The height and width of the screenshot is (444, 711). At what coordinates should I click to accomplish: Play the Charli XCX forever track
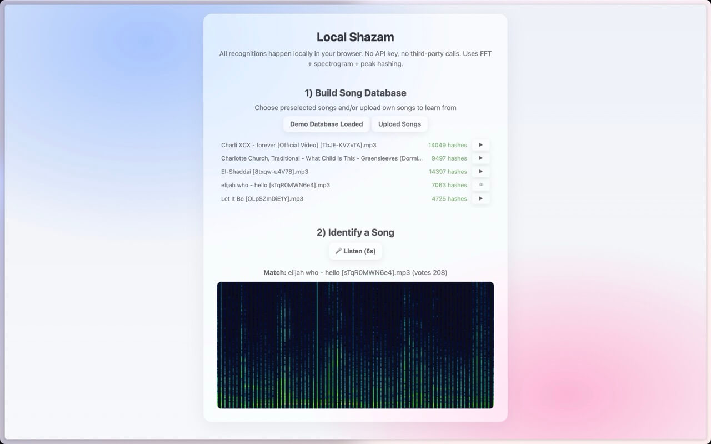point(480,145)
